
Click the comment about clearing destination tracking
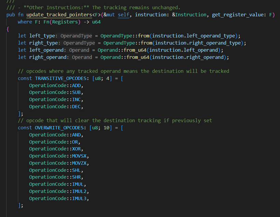[115, 120]
